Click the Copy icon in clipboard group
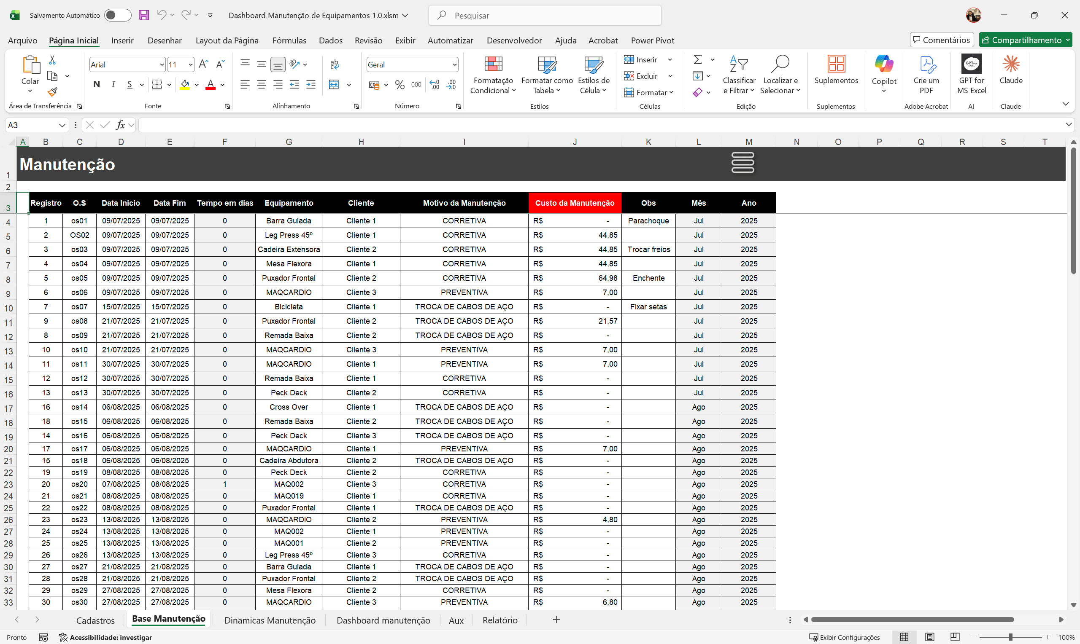Screen dimensions: 1080x644 pyautogui.click(x=52, y=76)
